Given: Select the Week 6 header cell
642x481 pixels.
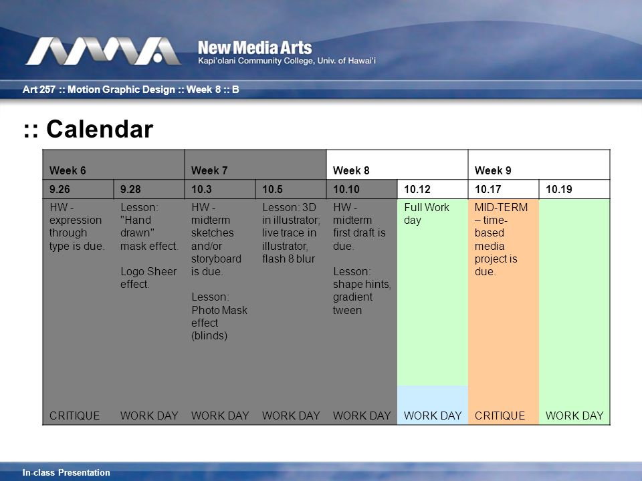Looking at the screenshot, I should pos(114,164).
